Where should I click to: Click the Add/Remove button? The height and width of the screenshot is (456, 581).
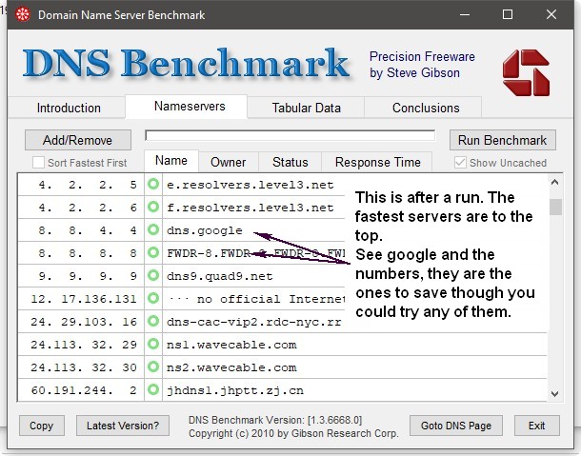(x=78, y=140)
